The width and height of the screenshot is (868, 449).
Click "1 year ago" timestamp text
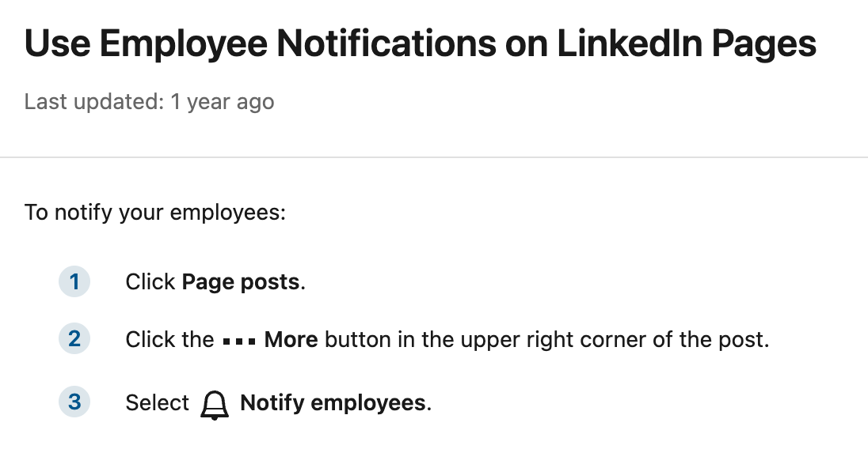(x=223, y=102)
